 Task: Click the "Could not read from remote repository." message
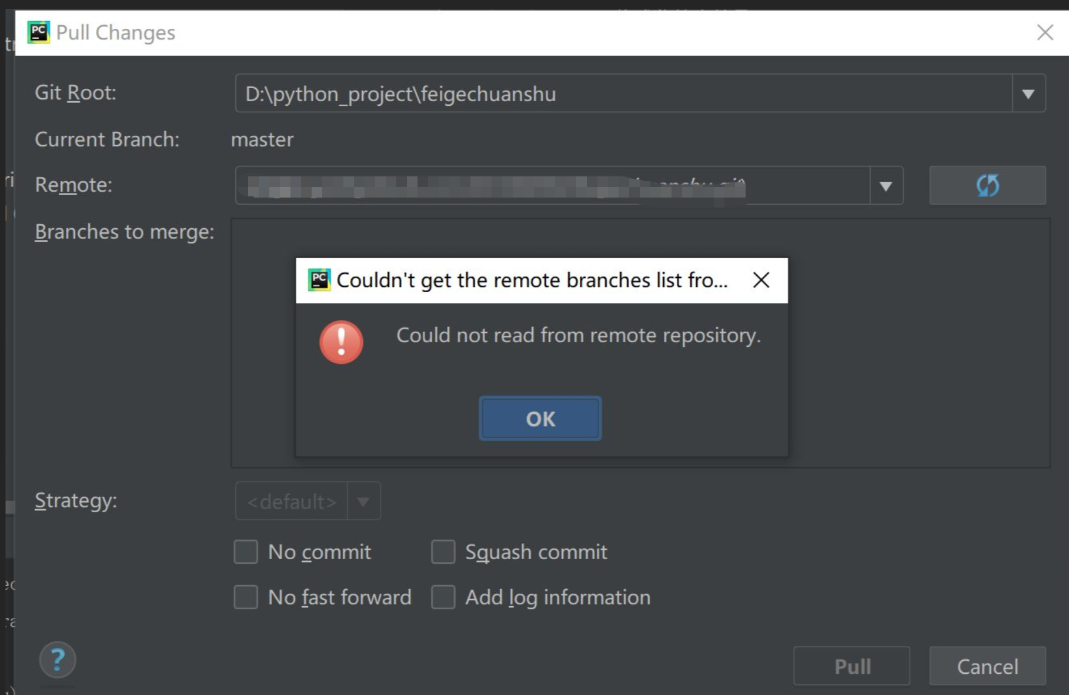click(579, 335)
